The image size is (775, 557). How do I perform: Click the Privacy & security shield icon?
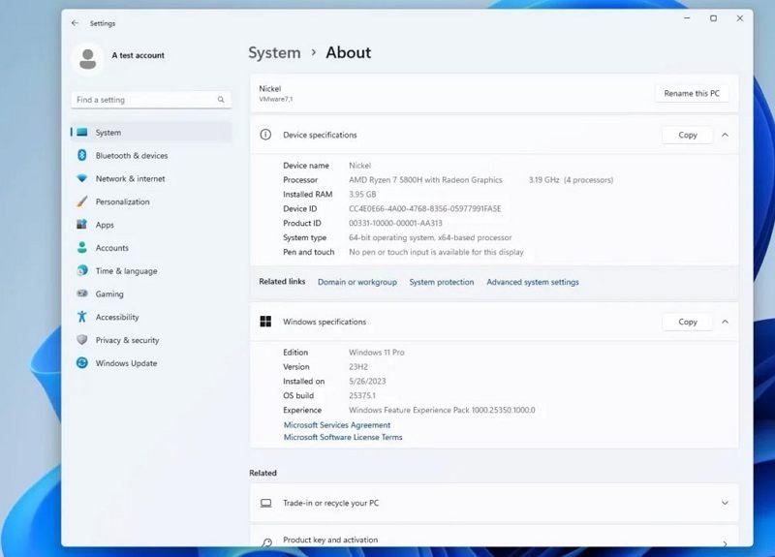82,340
